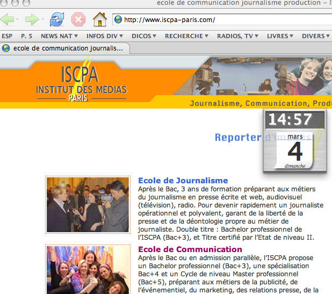The width and height of the screenshot is (332, 294).
Task: Expand the LIVRES bookmarks folder
Action: coord(280,36)
